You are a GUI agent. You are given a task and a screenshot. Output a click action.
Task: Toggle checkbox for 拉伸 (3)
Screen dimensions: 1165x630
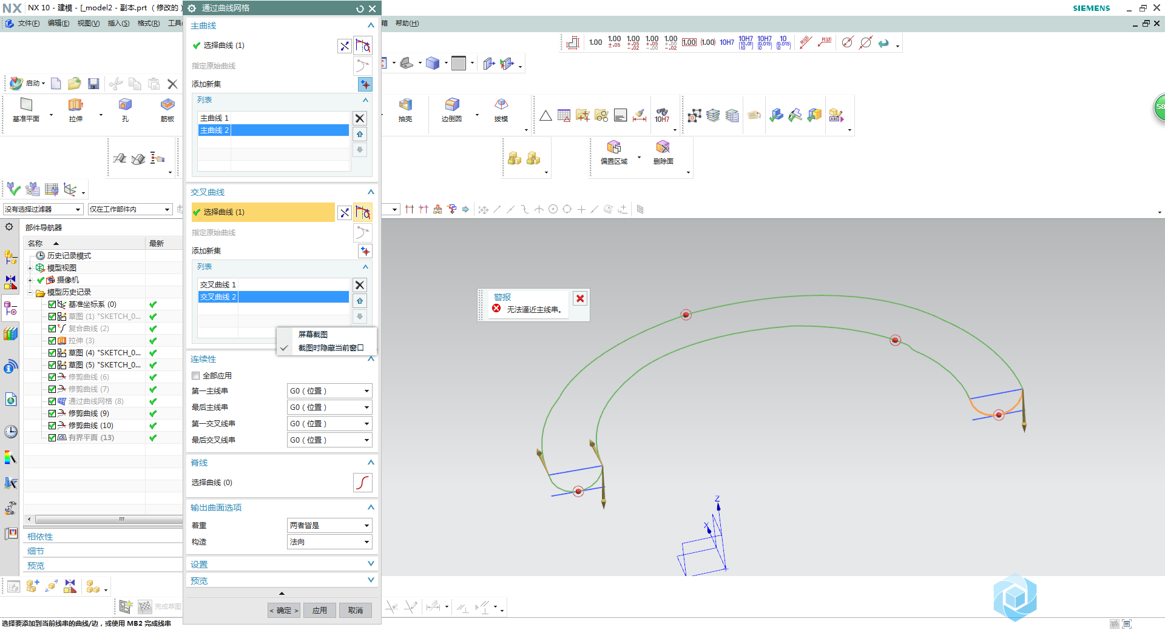(x=52, y=341)
